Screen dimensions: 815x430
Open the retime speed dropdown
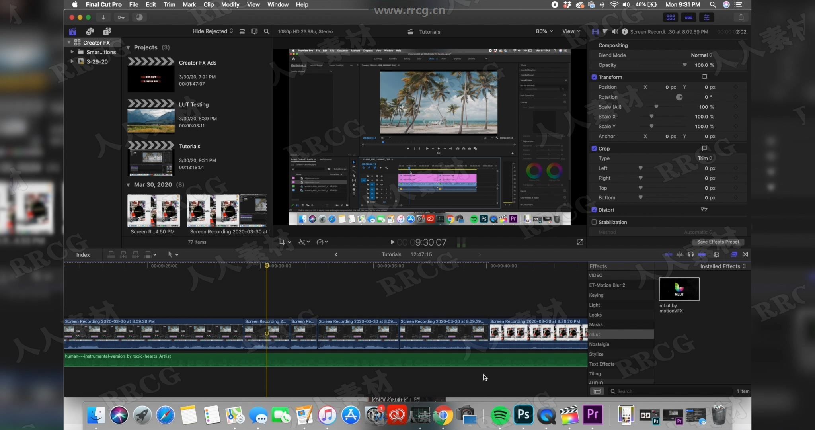point(322,242)
